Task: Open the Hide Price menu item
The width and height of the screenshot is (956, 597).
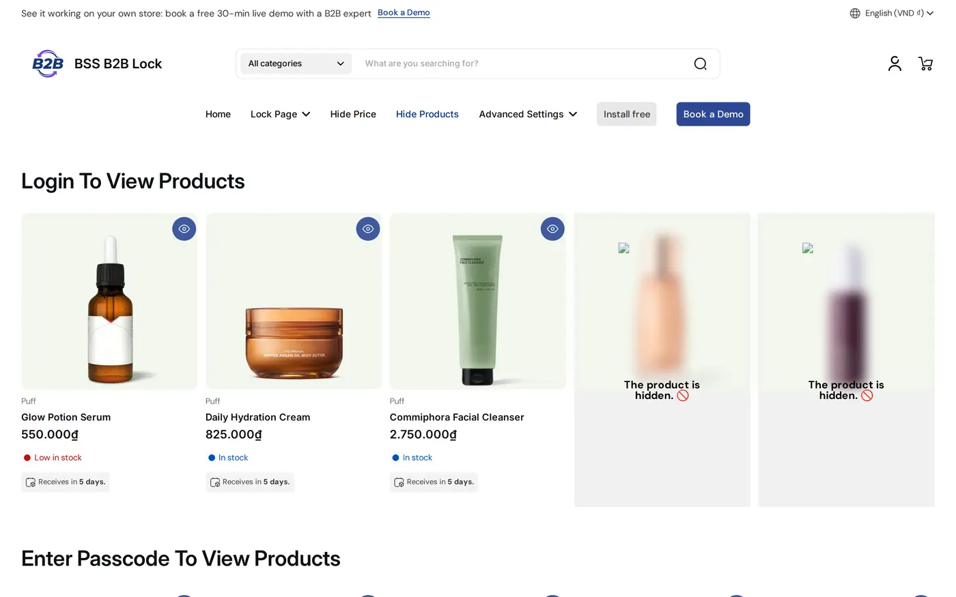Action: click(x=353, y=114)
